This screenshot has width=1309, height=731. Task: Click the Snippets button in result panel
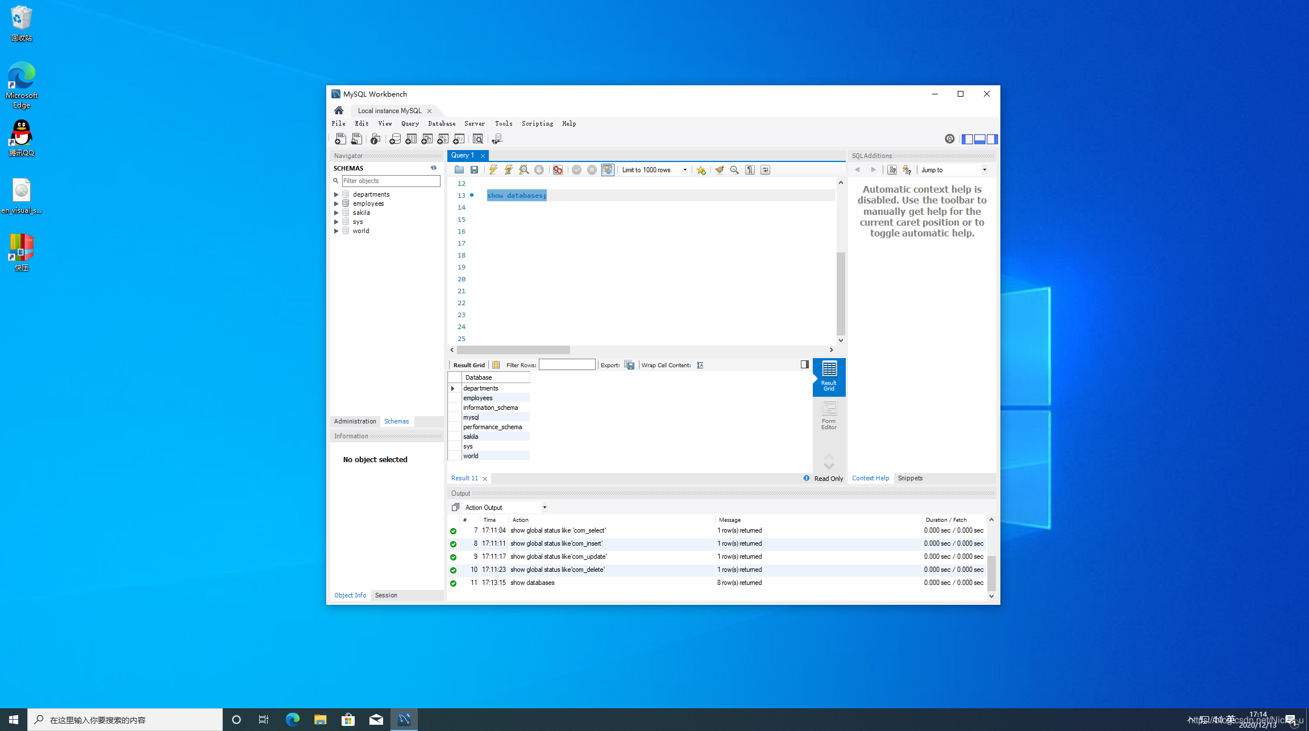pyautogui.click(x=910, y=477)
